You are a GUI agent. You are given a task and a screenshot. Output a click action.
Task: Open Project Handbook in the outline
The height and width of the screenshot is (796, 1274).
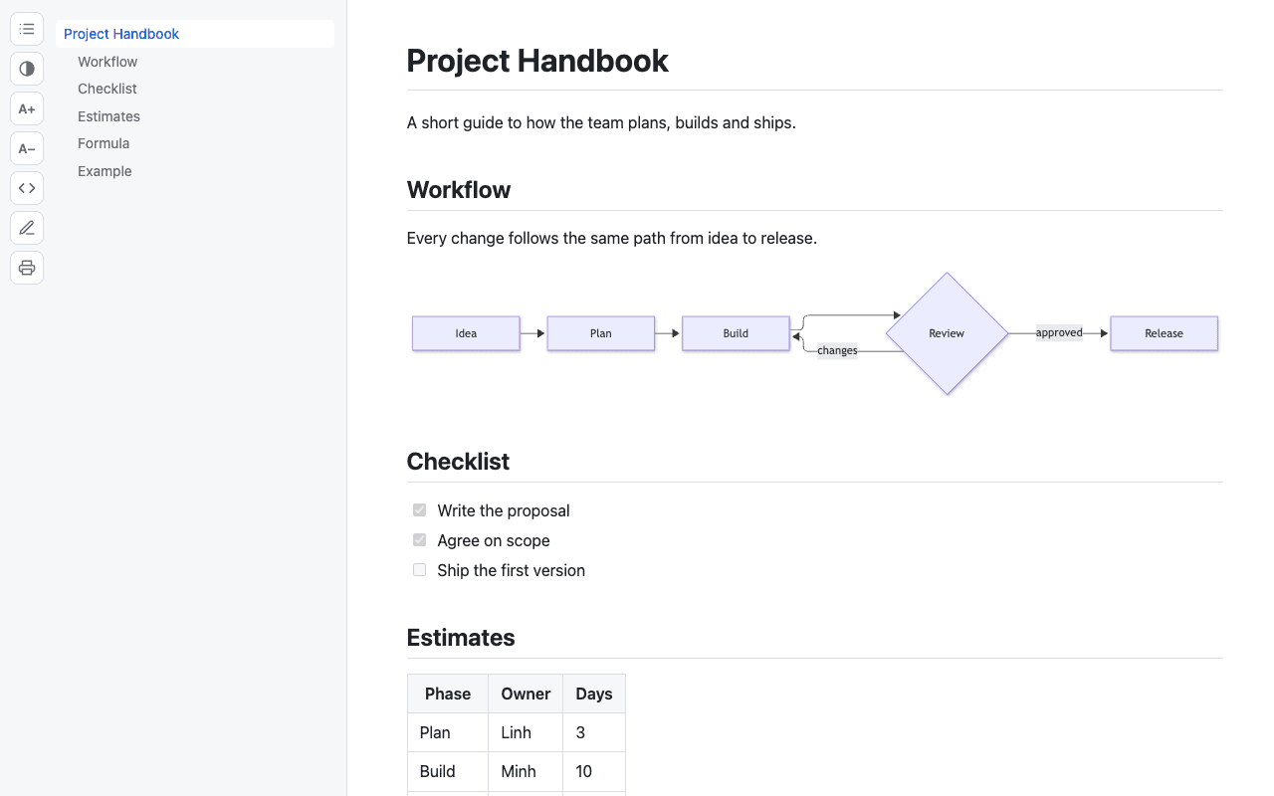[x=195, y=34]
